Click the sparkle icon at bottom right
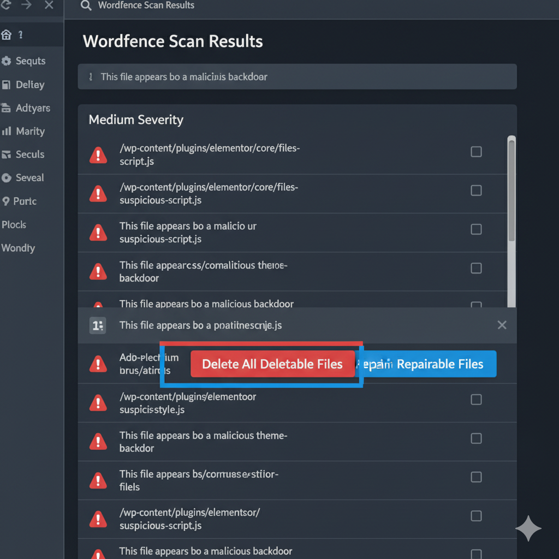This screenshot has height=559, width=559. pyautogui.click(x=528, y=528)
